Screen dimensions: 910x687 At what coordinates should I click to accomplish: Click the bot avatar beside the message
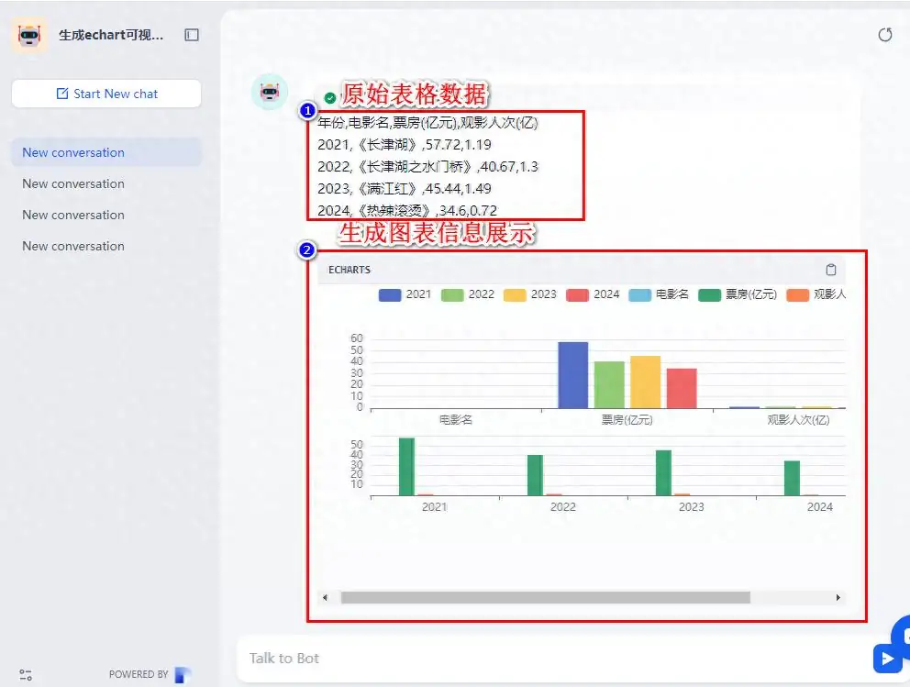coord(270,92)
